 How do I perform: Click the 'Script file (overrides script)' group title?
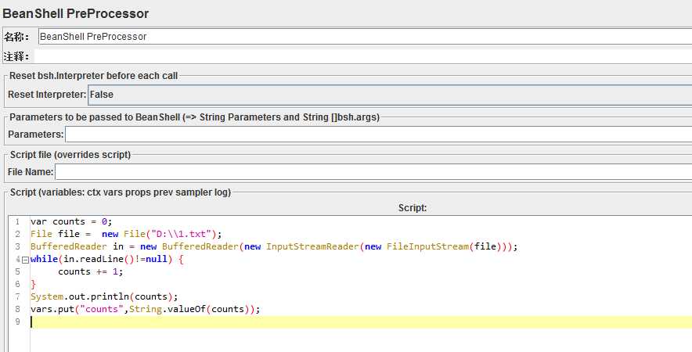[70, 155]
